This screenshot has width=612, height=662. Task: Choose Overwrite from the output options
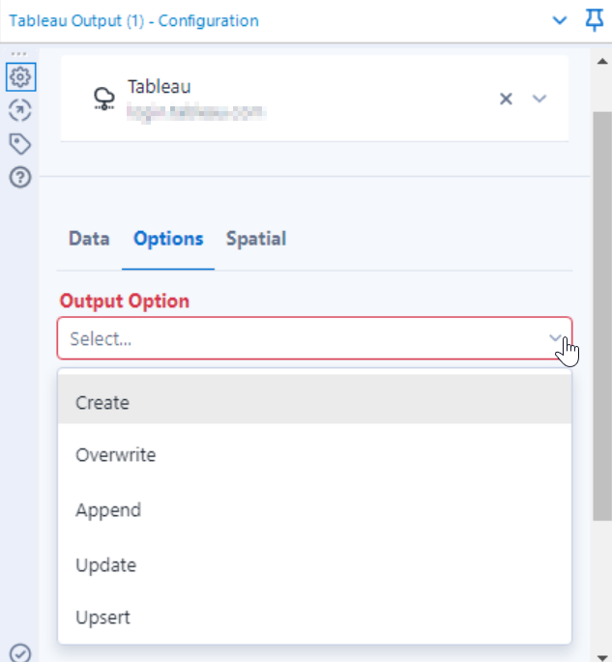point(314,455)
